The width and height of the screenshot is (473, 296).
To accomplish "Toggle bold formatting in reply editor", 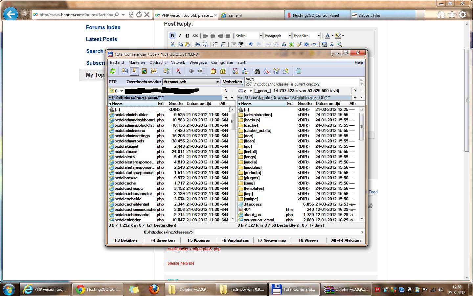I will coord(172,36).
